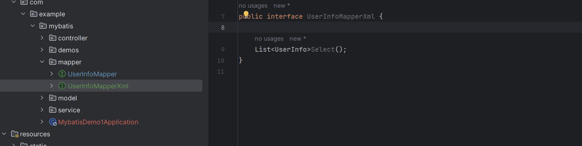Collapse the example package folder
Viewport: 582px width, 146px height.
pos(23,14)
